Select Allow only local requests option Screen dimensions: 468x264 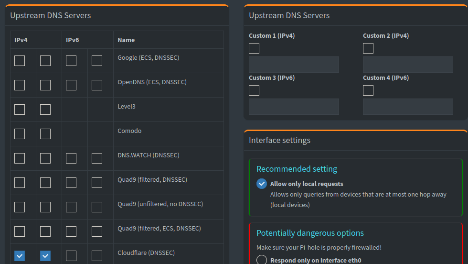pos(262,184)
